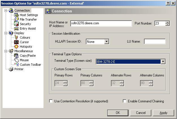Click the Cursor icon in tree

pos(16,42)
